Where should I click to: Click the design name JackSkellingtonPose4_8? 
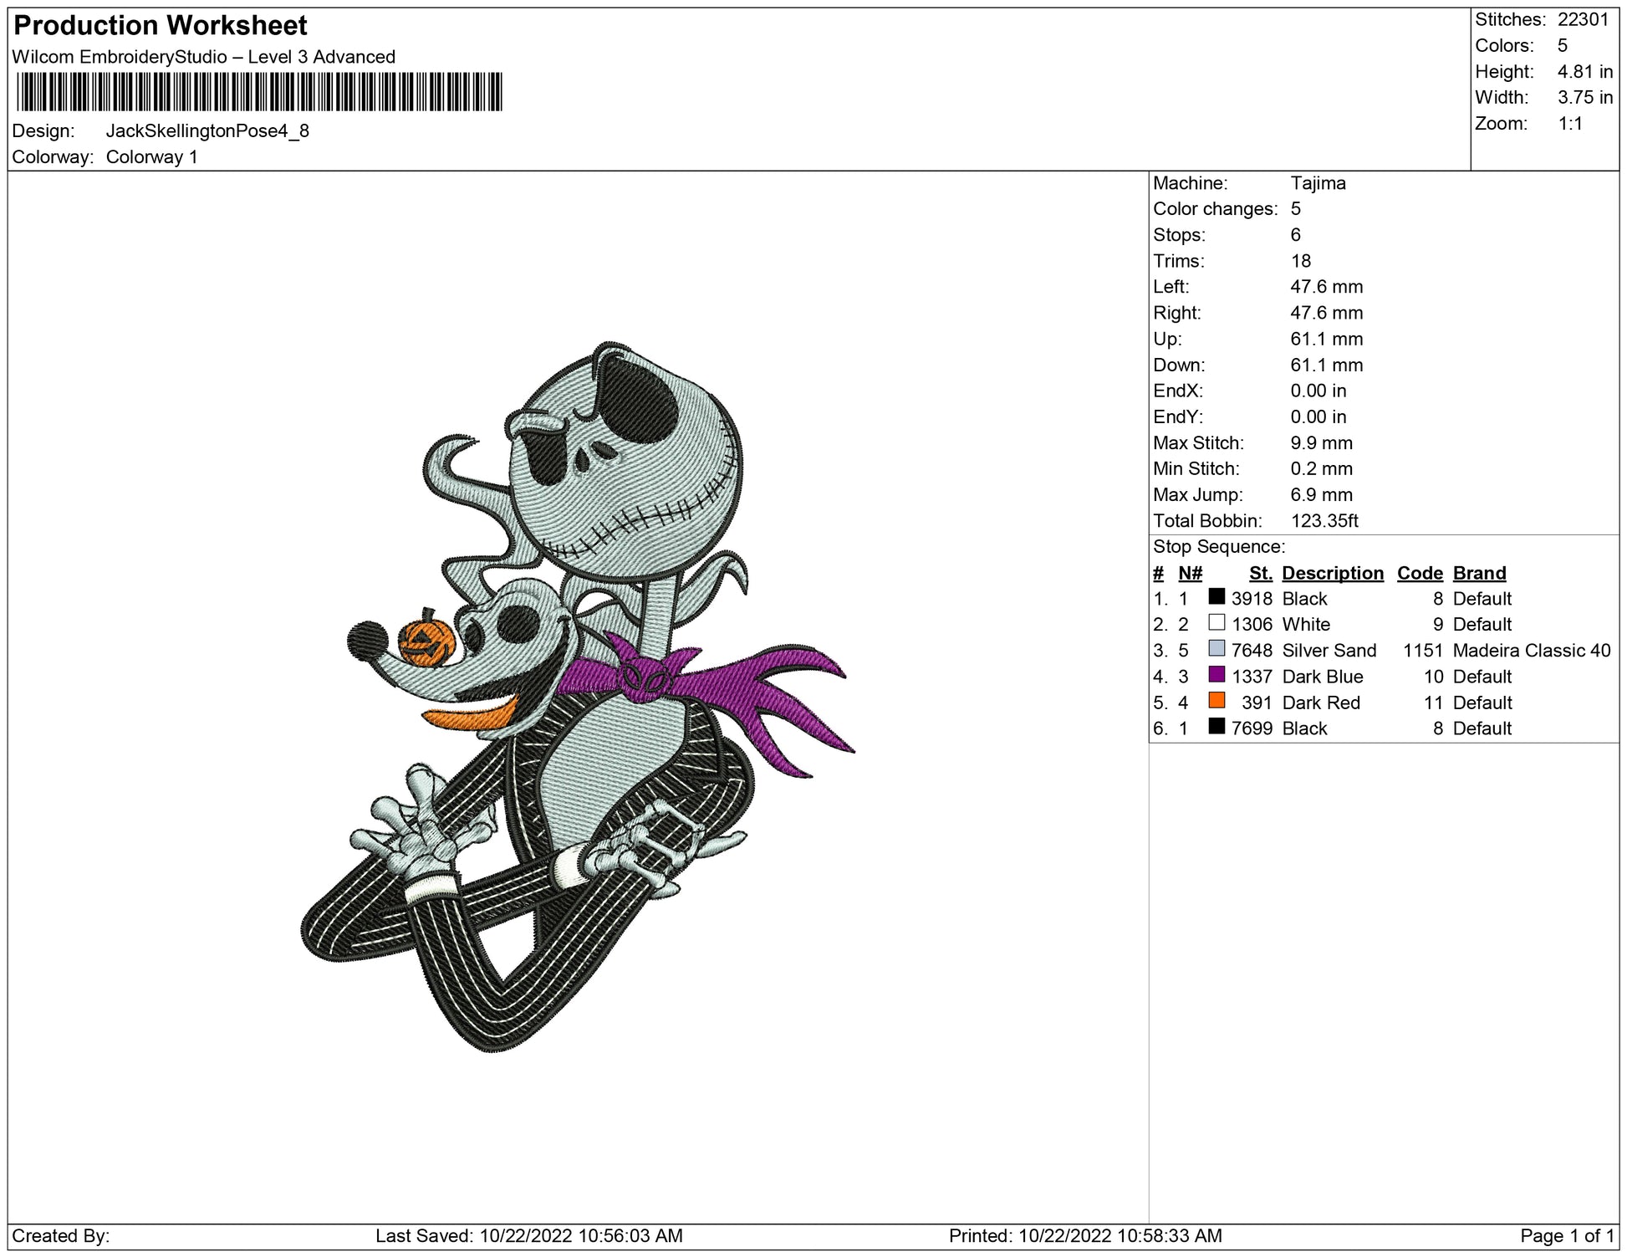click(x=207, y=131)
